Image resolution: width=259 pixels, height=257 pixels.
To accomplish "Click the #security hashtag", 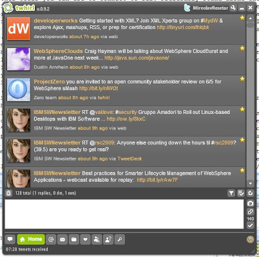I will (126, 112).
